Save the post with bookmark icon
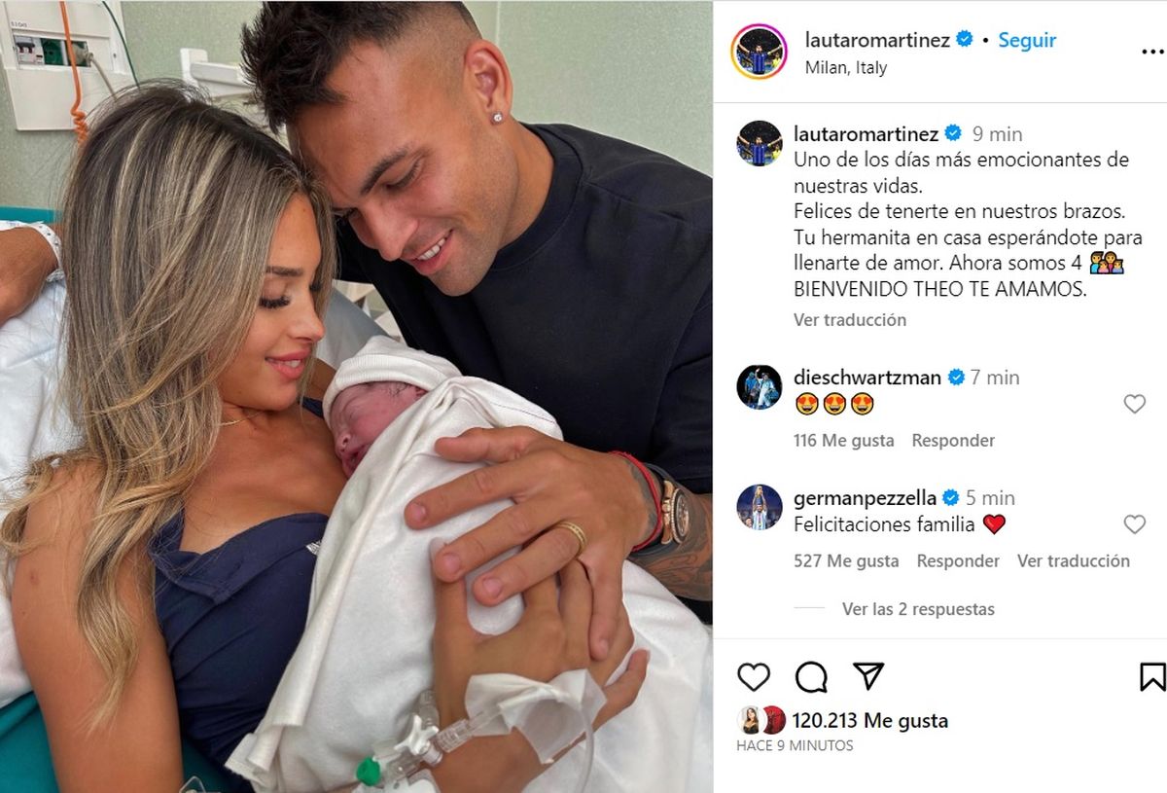1167x793 pixels. [1152, 677]
